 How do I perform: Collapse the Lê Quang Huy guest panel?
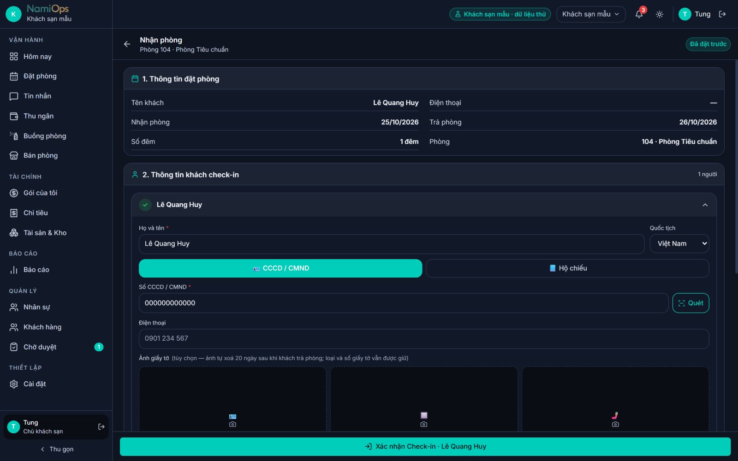tap(705, 205)
